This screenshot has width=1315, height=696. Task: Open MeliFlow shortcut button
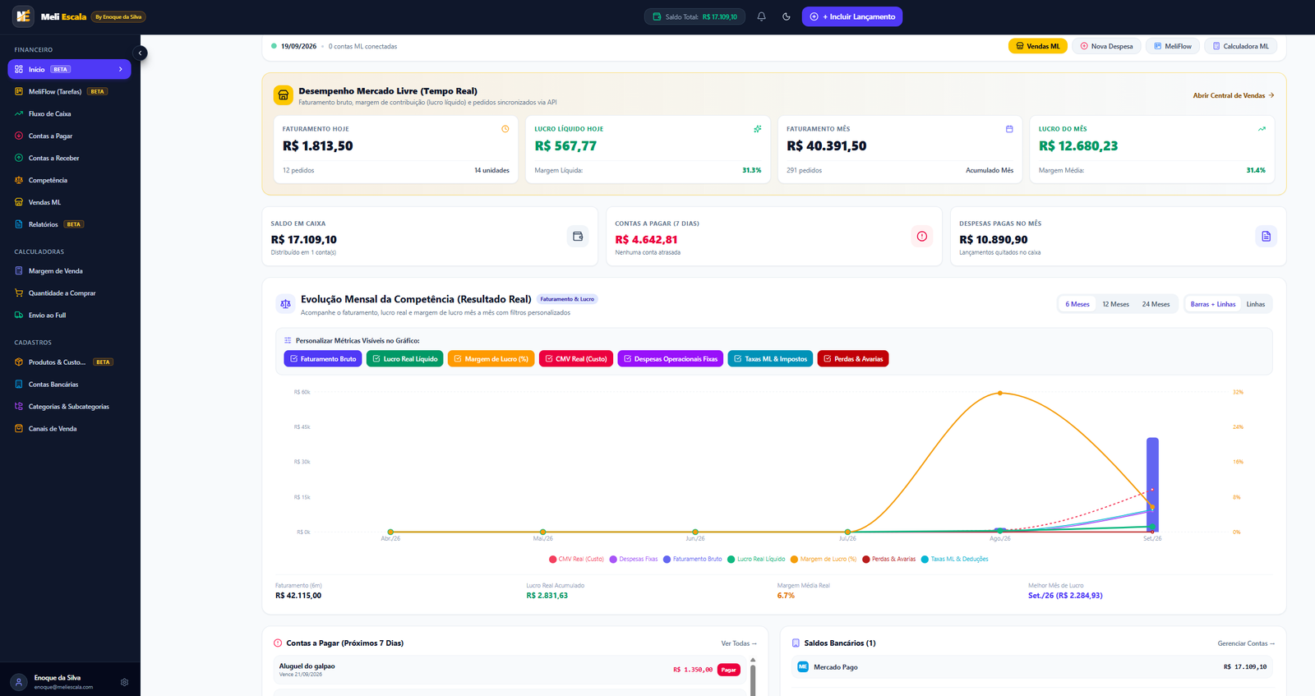point(1173,46)
